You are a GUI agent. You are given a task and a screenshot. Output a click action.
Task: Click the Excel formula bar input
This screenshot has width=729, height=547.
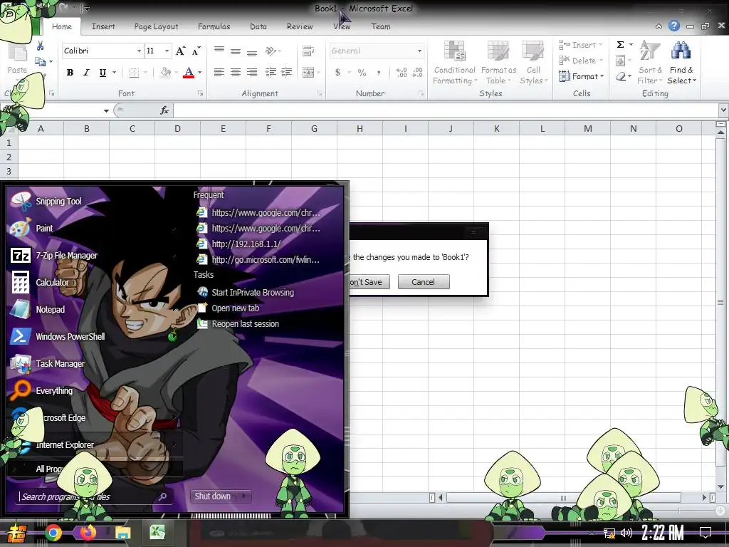click(446, 110)
